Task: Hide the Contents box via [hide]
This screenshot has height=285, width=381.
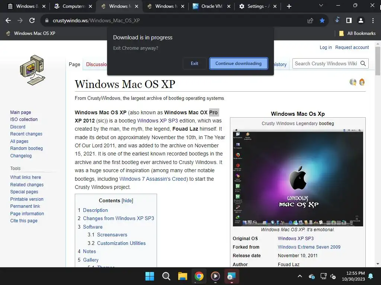Action: 127,201
